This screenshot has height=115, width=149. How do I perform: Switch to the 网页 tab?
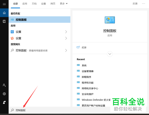click(53, 4)
